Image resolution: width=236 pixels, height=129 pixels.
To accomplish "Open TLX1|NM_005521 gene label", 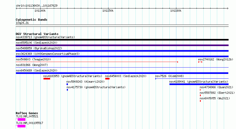I will click(x=27, y=116).
